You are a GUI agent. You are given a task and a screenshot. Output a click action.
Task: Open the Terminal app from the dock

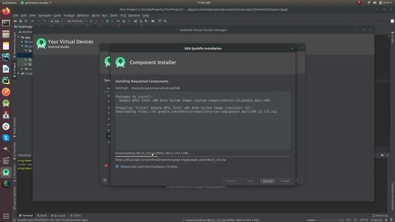[6, 23]
